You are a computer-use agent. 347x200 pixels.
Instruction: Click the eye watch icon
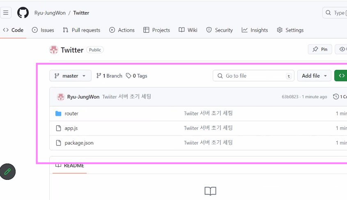coord(342,49)
